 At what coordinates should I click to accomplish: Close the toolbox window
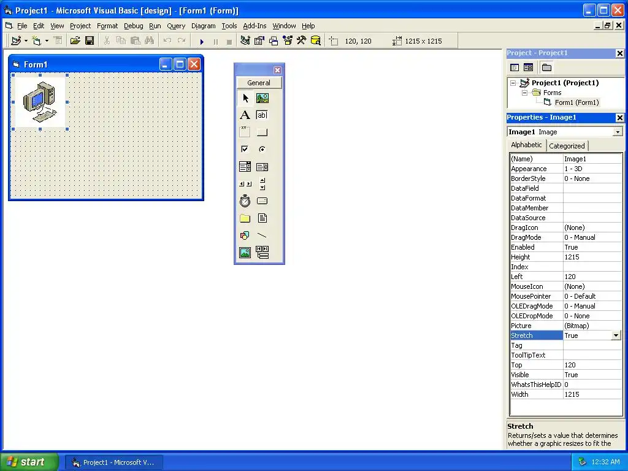pyautogui.click(x=277, y=70)
